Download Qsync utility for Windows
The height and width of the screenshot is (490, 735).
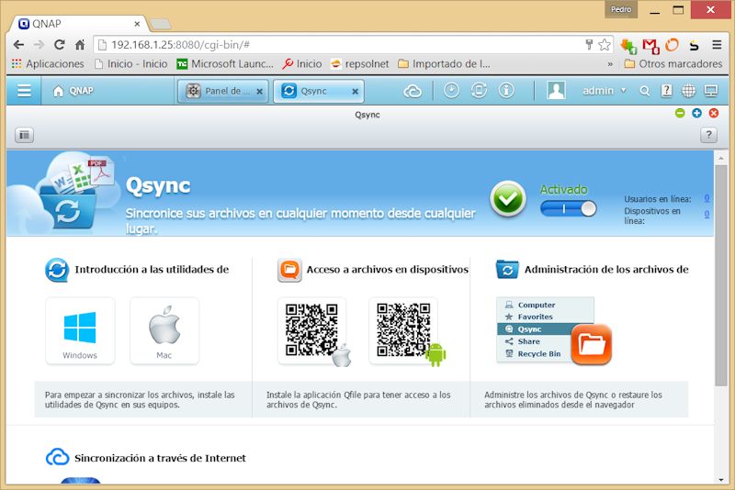[80, 330]
